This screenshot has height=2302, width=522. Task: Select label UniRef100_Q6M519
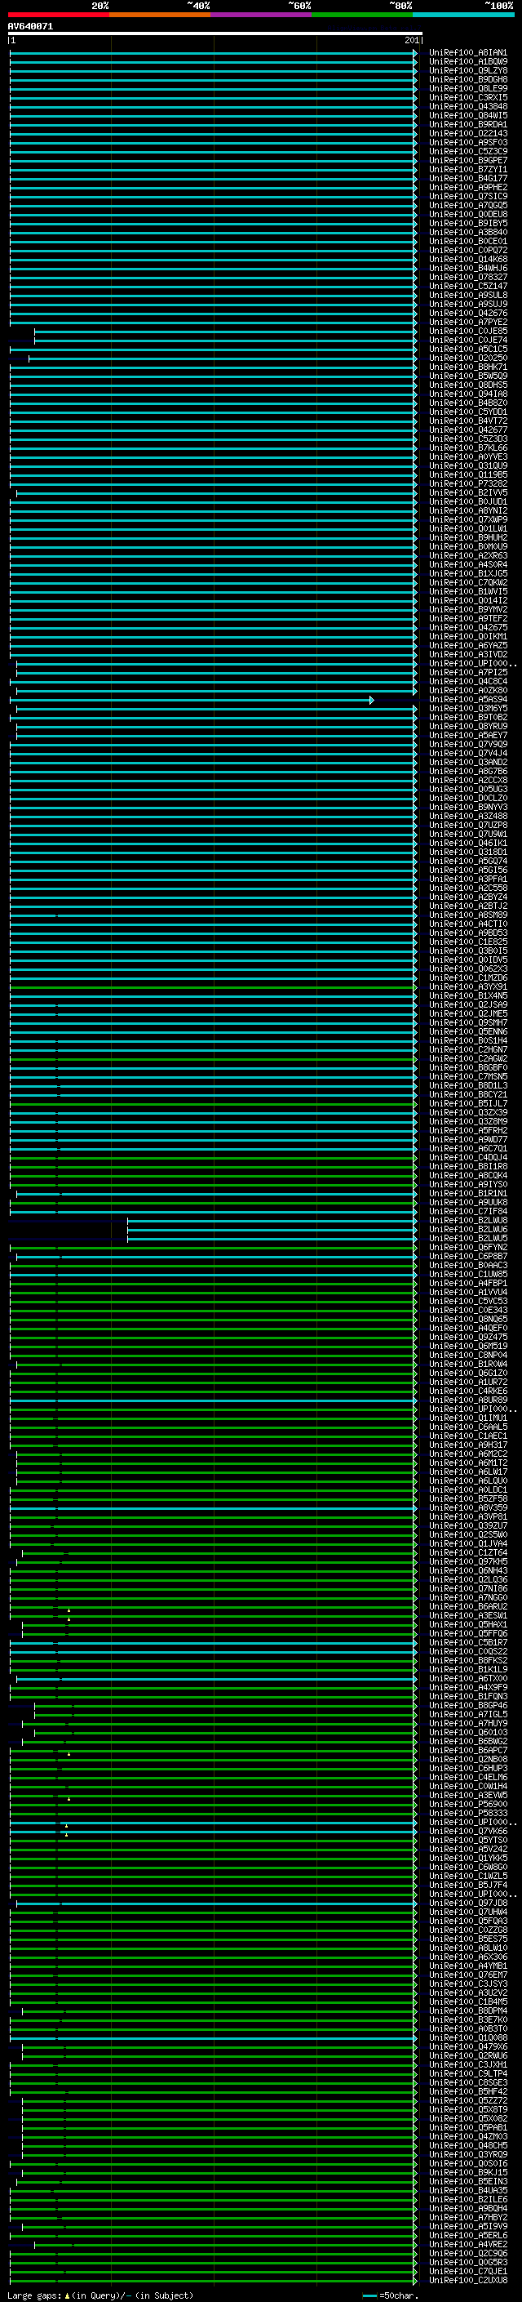coord(467,1346)
